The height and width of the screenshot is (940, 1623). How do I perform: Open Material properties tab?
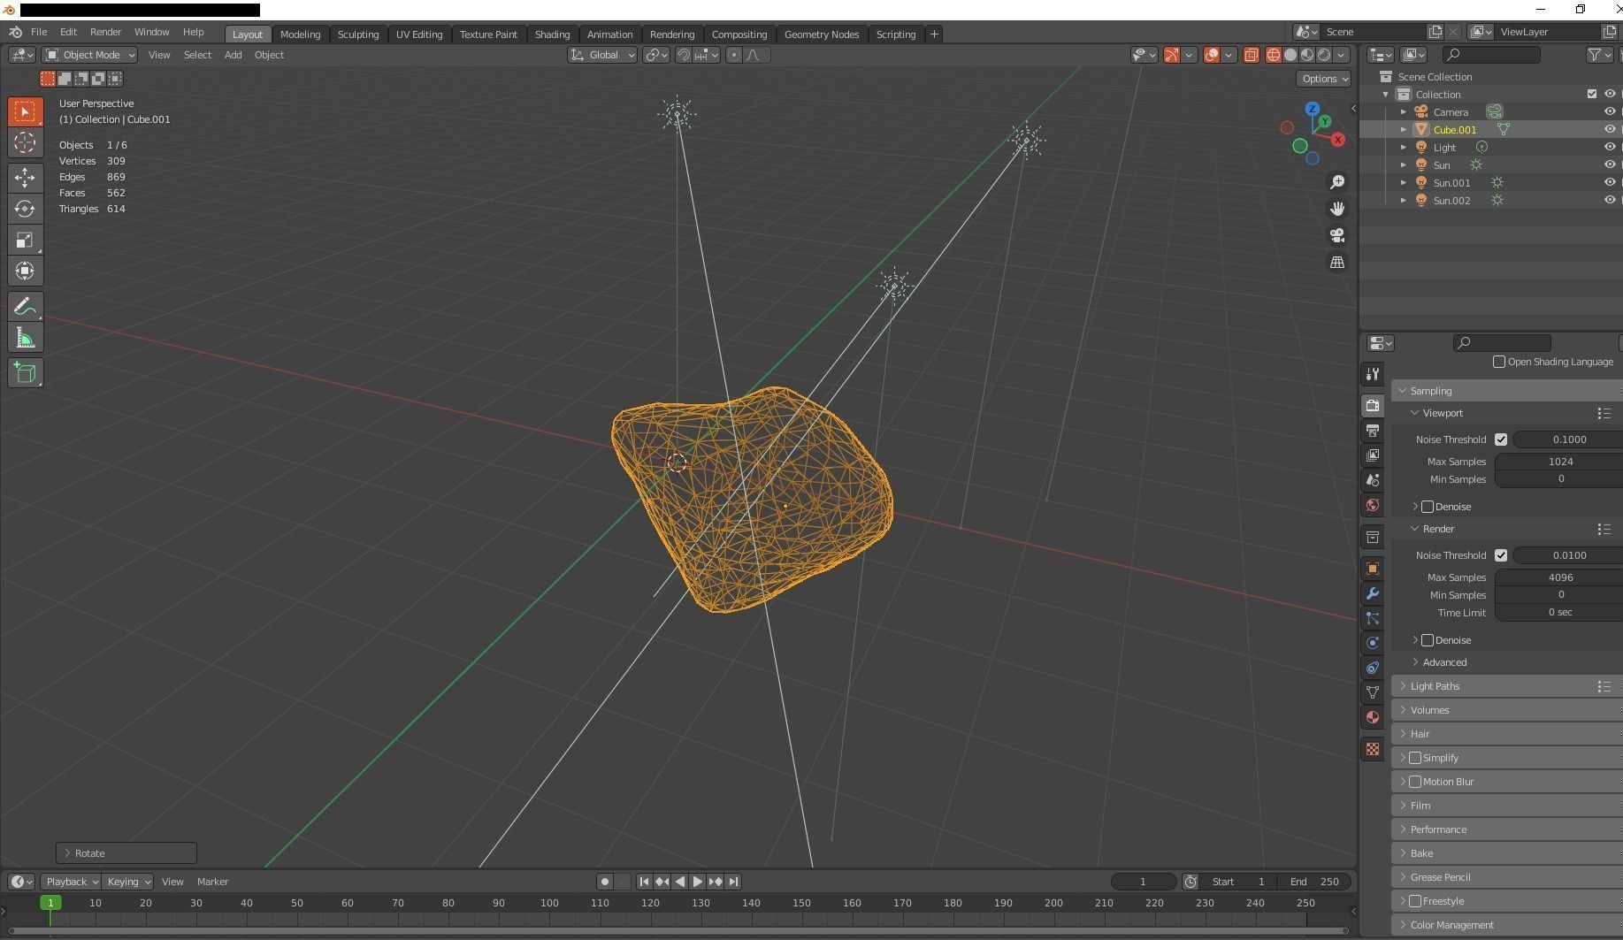coord(1373,717)
